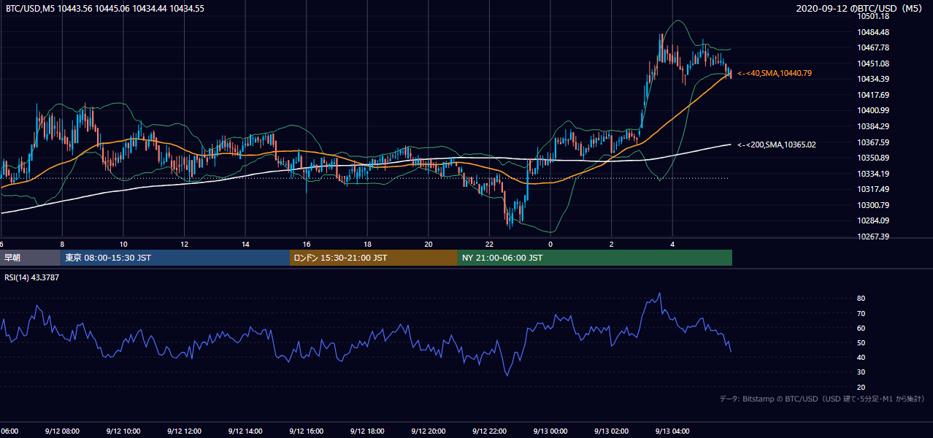Click the chart hour tick 18

click(367, 245)
